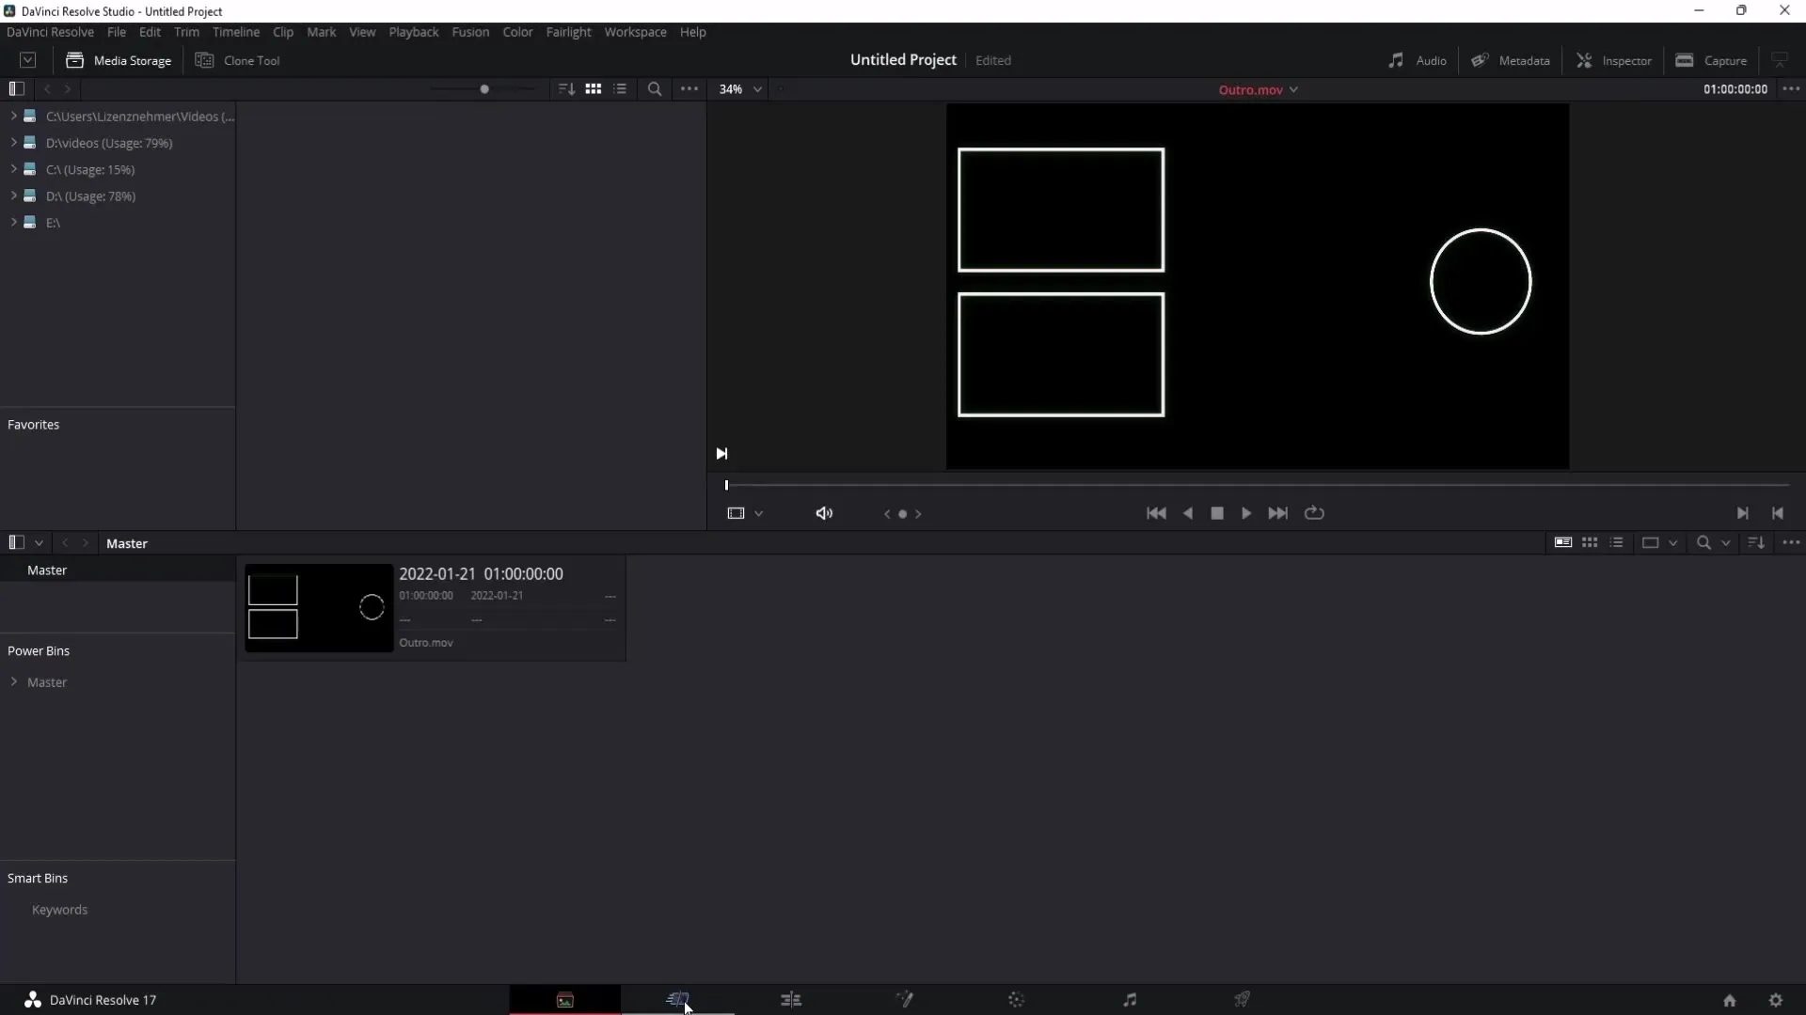The width and height of the screenshot is (1806, 1015).
Task: Switch media pool to thumbnail view
Action: point(1590,542)
